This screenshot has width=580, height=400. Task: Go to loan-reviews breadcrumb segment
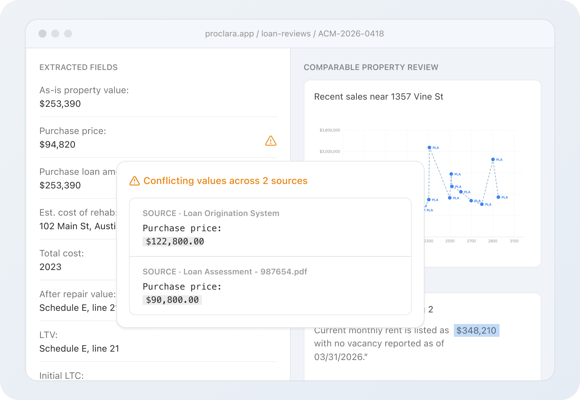286,34
